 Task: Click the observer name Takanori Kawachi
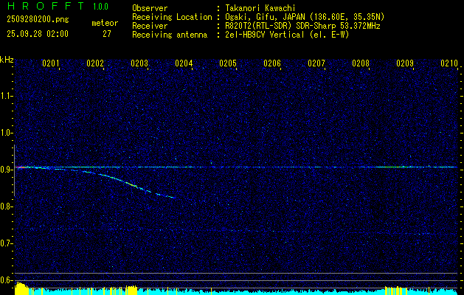[260, 8]
